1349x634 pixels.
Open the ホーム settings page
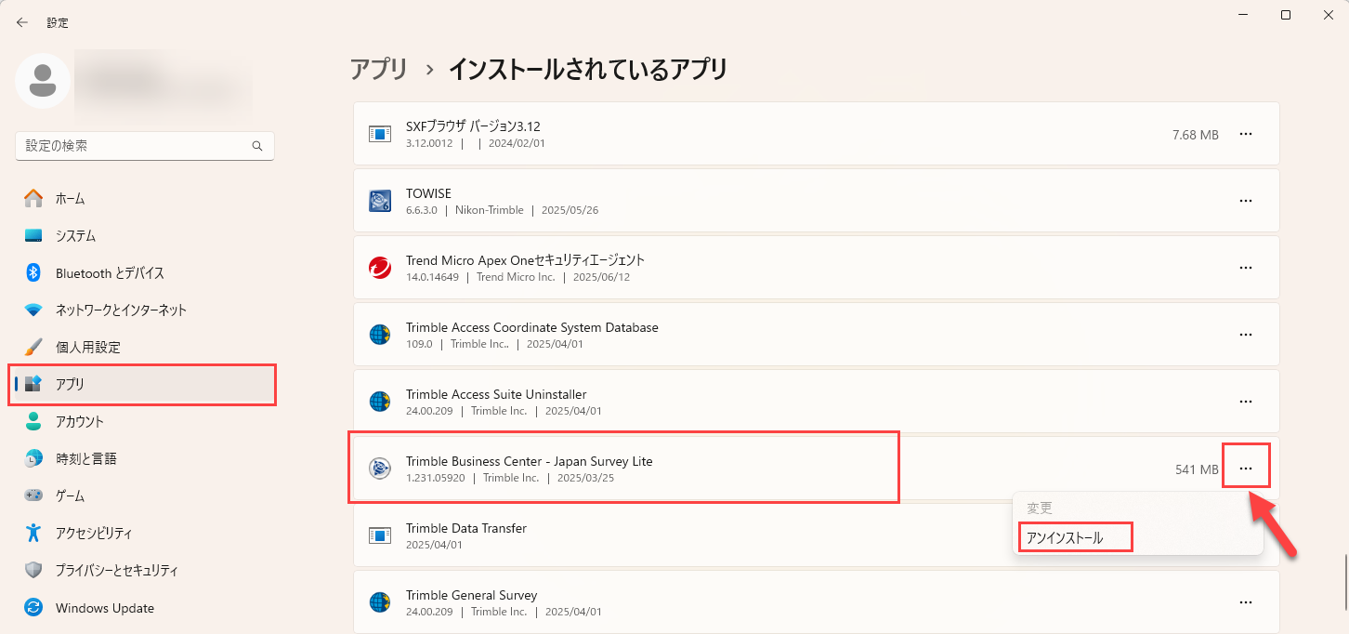70,198
